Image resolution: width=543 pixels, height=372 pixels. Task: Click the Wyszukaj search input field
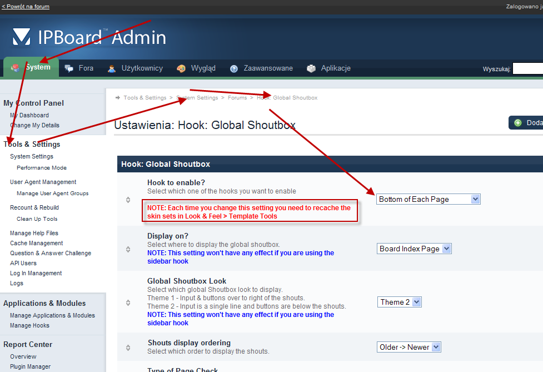(527, 69)
